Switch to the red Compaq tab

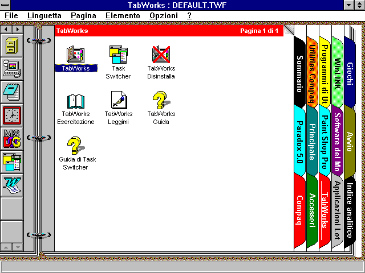pos(300,210)
